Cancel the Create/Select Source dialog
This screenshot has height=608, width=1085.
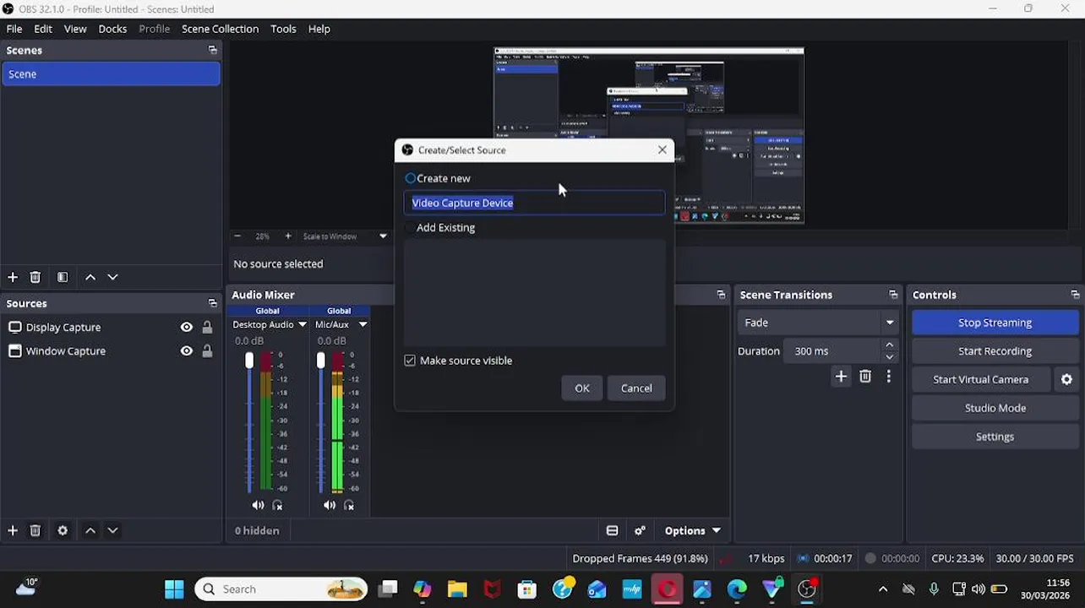click(636, 388)
